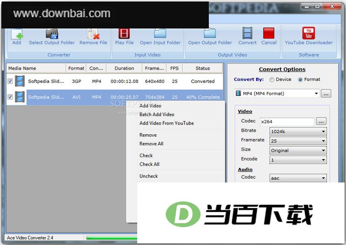Minimize the Ace Video Converter window

pos(306,7)
